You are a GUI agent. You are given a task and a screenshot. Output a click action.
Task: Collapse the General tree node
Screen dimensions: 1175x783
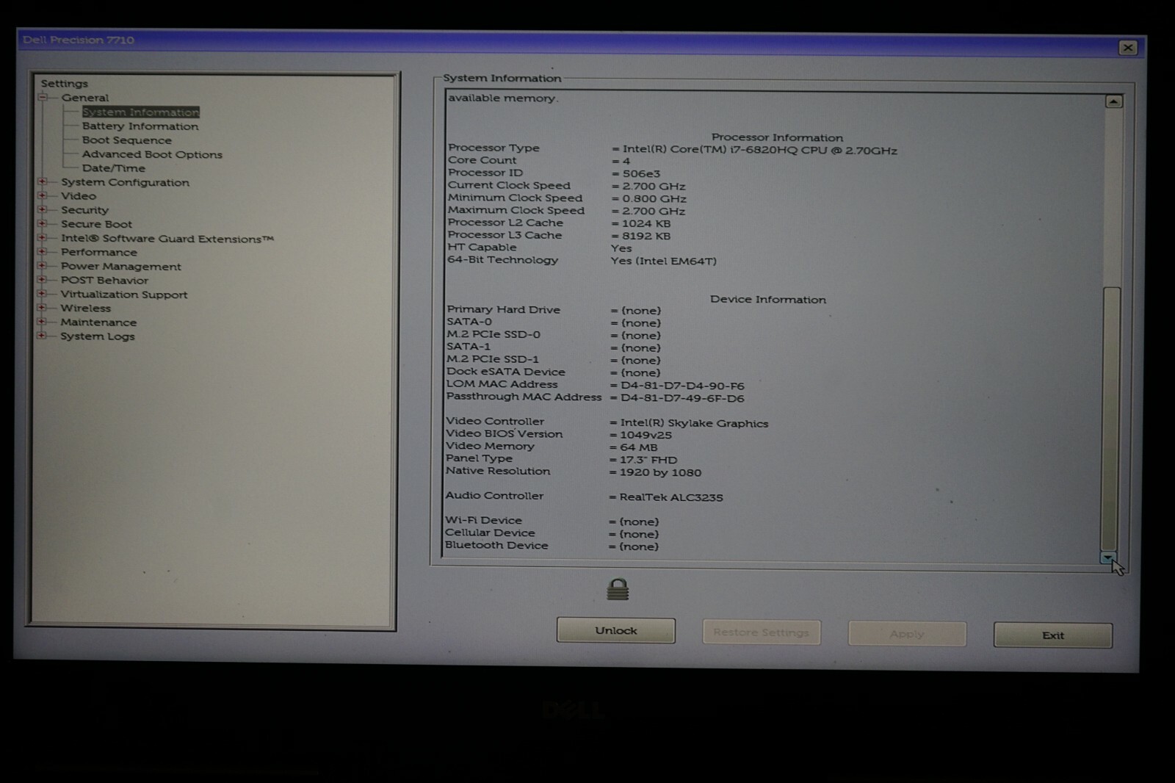[x=43, y=97]
